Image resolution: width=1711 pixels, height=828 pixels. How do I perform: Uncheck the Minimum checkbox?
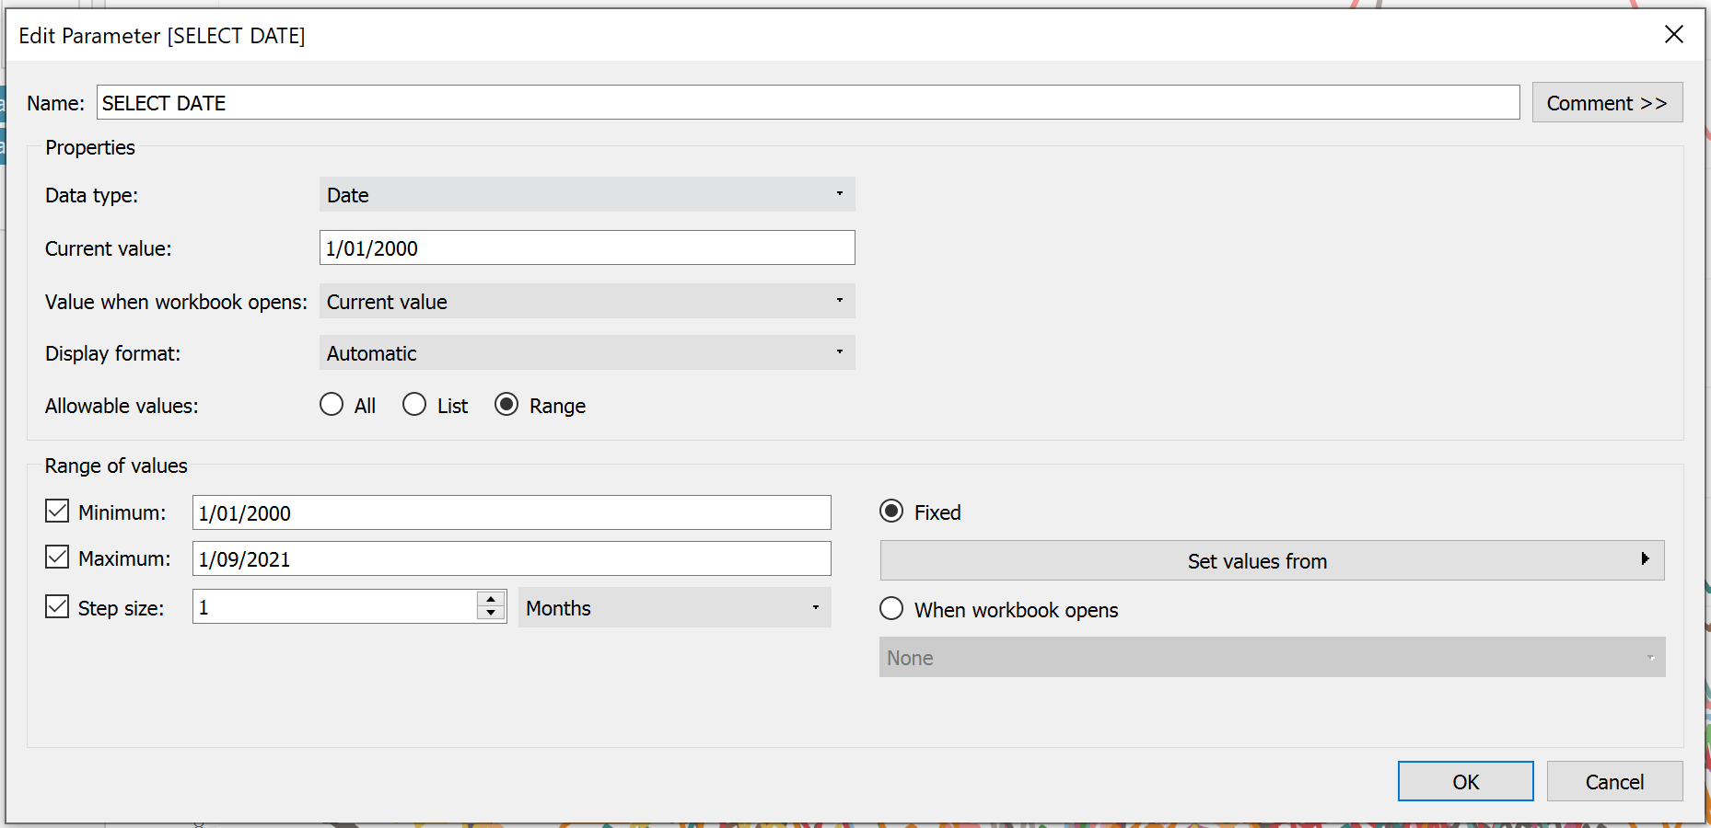click(x=56, y=512)
